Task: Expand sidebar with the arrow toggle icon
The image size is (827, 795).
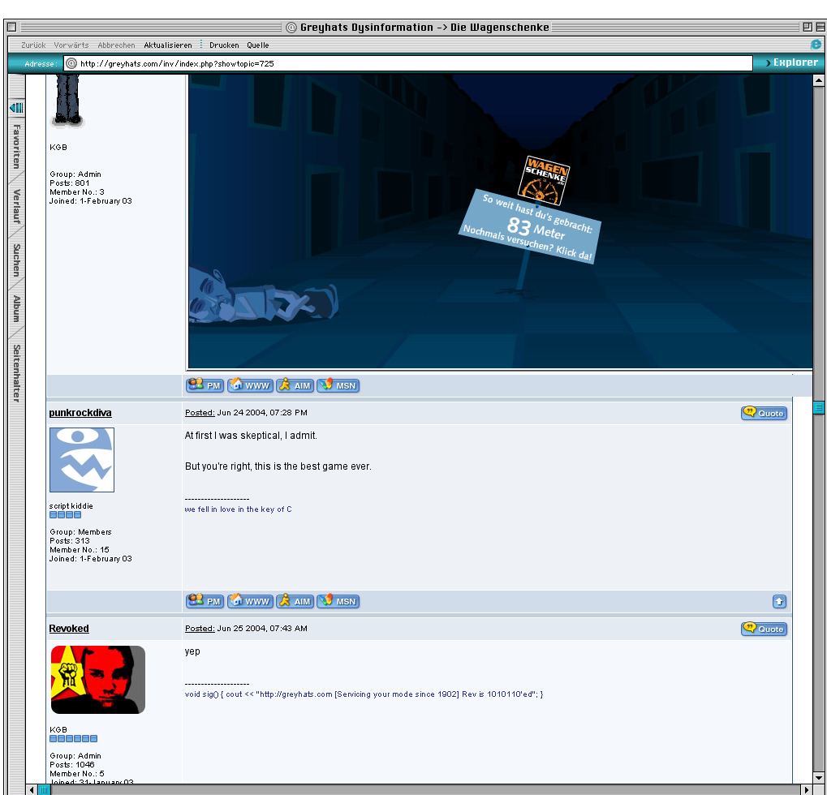Action: 16,108
